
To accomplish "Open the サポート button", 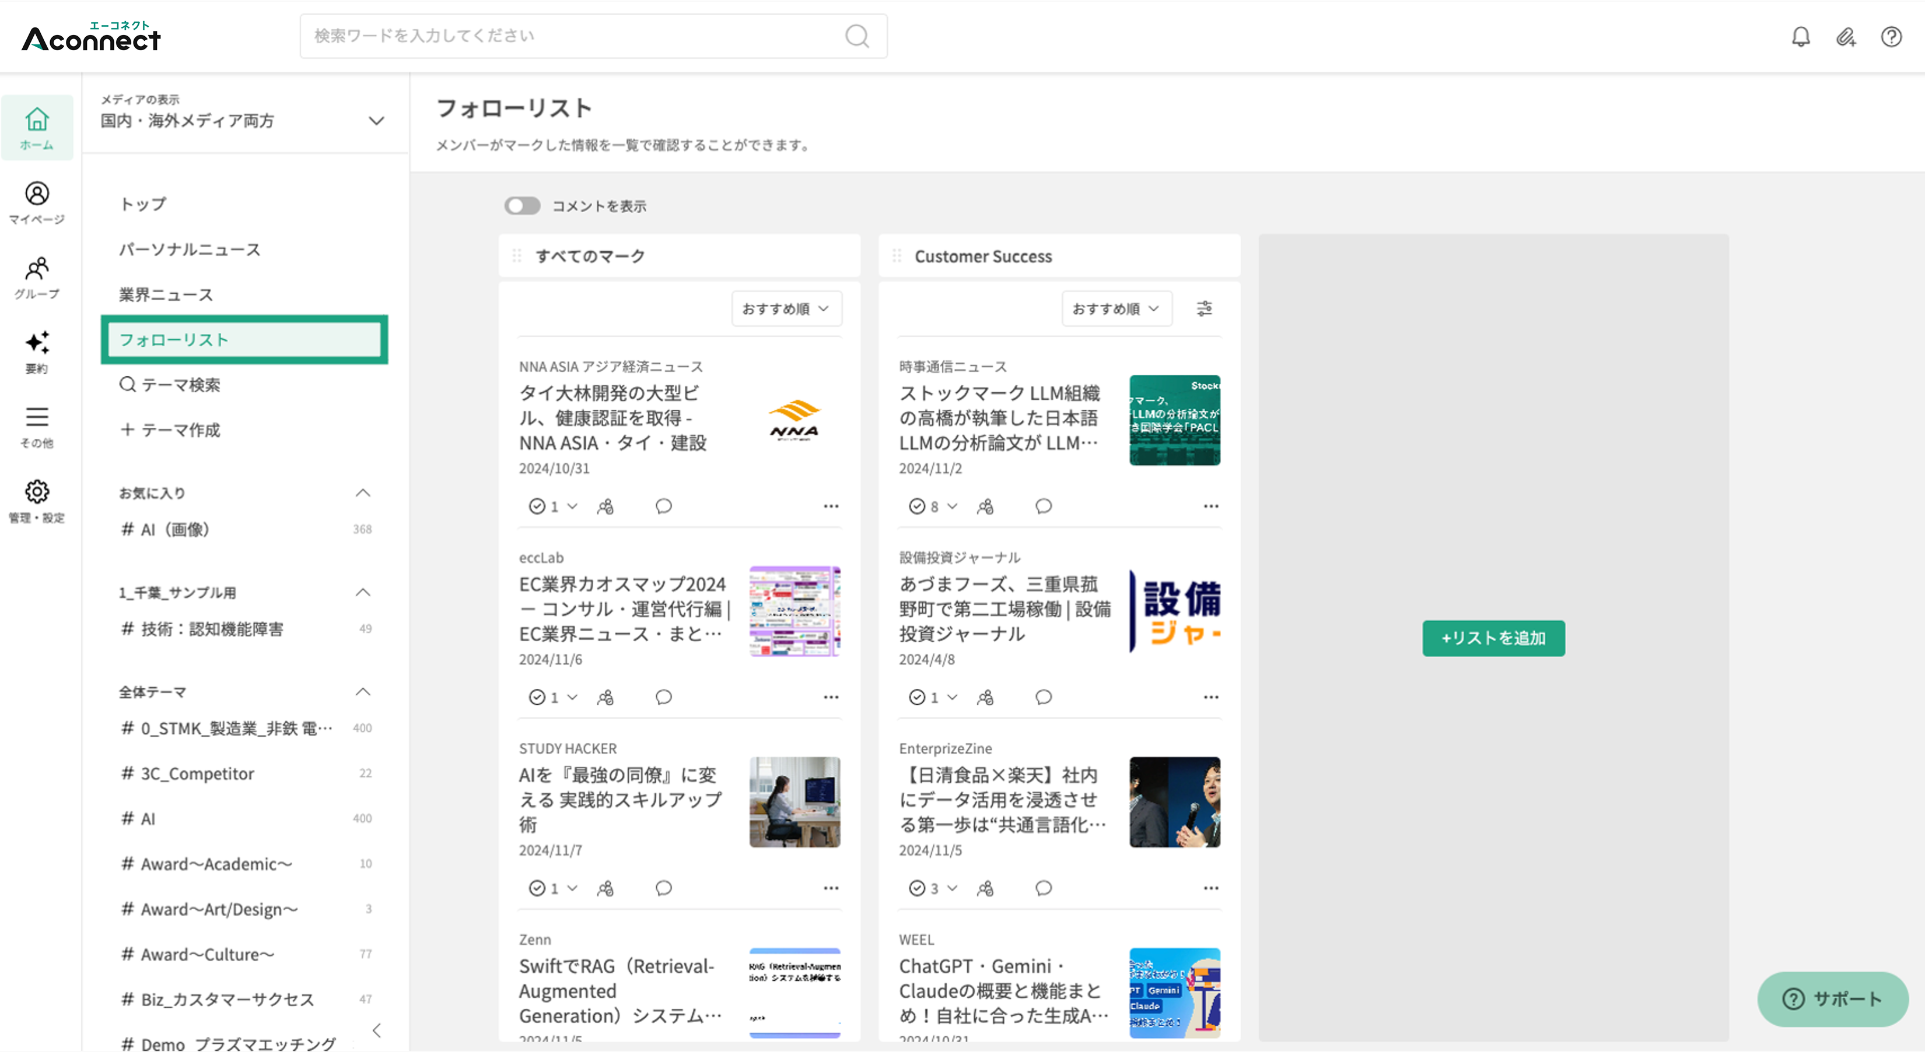I will click(1833, 999).
